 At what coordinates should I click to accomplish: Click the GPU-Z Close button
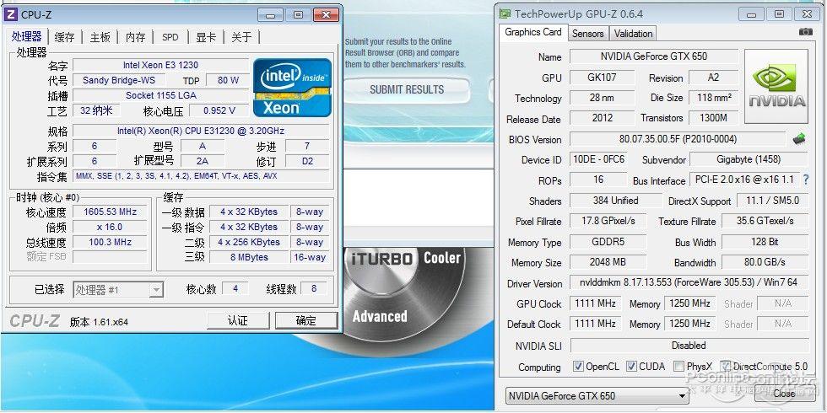coord(784,393)
